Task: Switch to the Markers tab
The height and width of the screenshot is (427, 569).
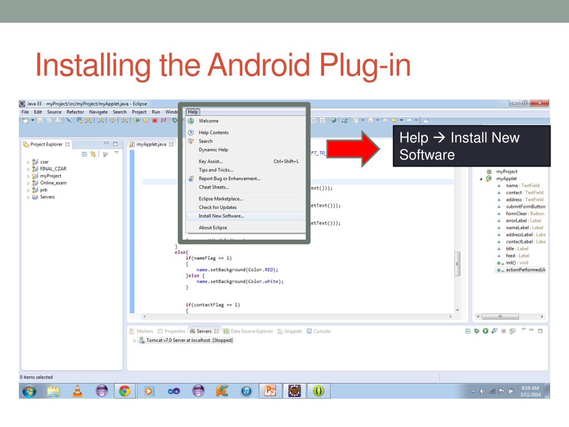Action: coord(142,331)
